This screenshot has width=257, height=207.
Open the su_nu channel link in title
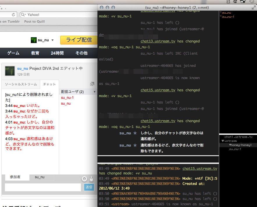[x=23, y=68]
